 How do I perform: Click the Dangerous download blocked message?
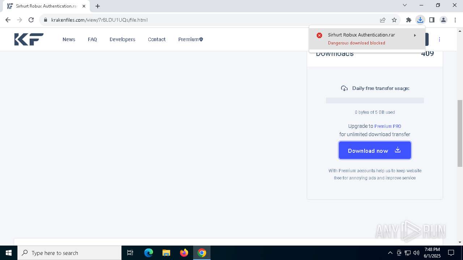(356, 43)
